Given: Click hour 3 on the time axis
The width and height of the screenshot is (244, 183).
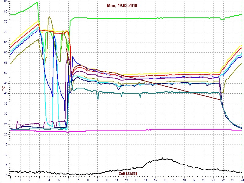Looking at the screenshot, I should tap(39, 180).
